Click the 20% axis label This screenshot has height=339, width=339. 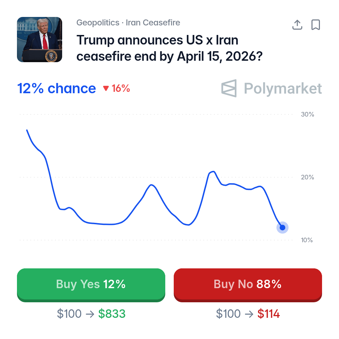pyautogui.click(x=307, y=177)
